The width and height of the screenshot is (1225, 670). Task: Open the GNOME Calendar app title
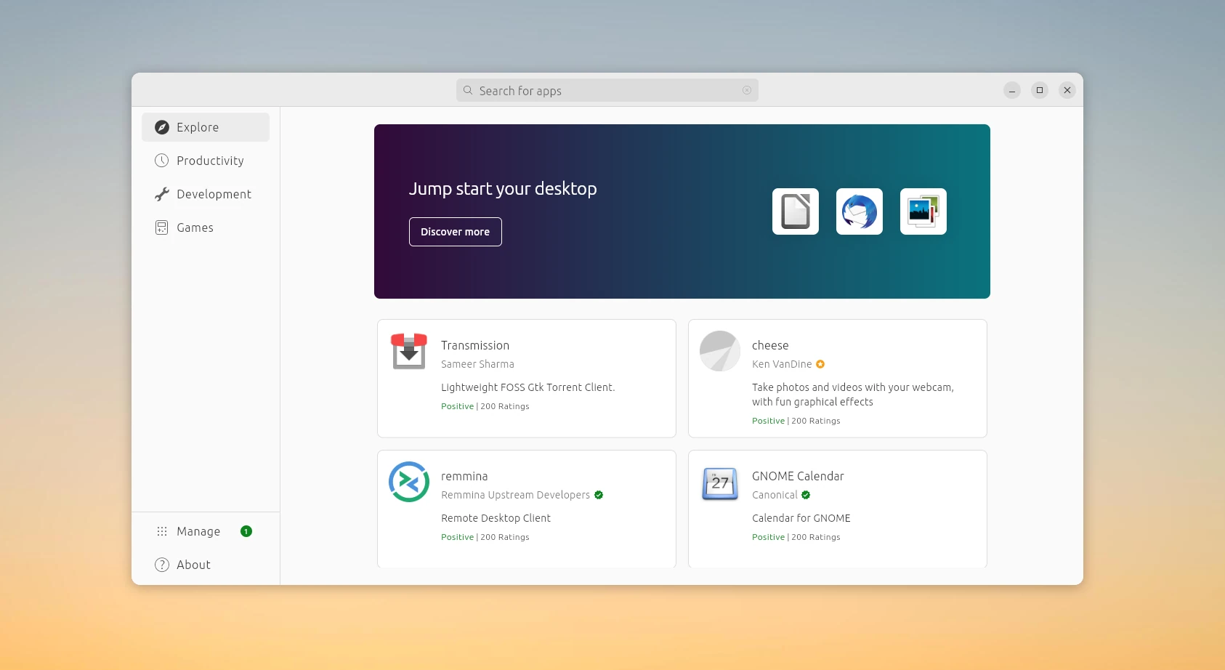pos(798,476)
